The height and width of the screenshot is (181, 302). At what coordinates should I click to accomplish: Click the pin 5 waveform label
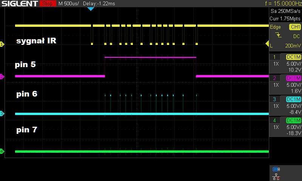click(x=25, y=64)
